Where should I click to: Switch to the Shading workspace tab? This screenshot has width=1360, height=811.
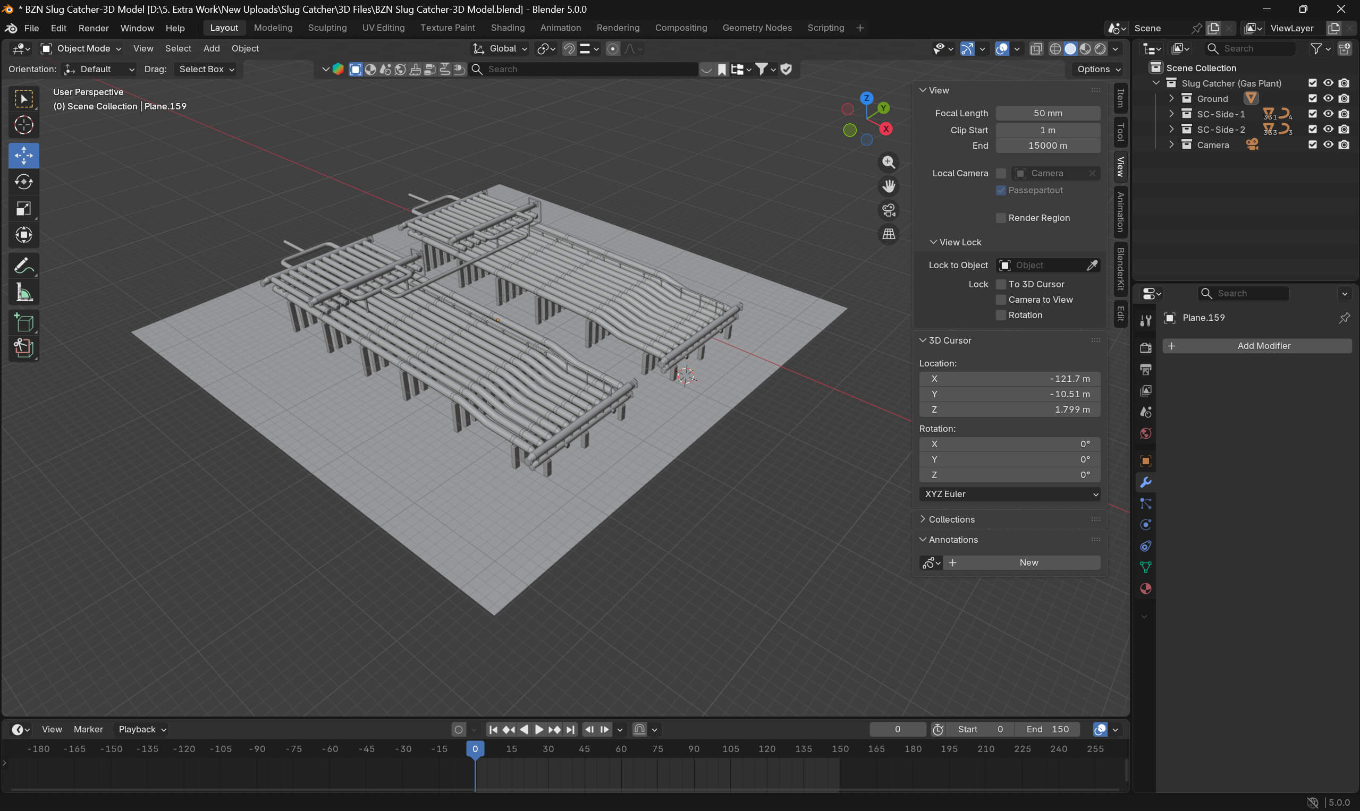(x=508, y=28)
